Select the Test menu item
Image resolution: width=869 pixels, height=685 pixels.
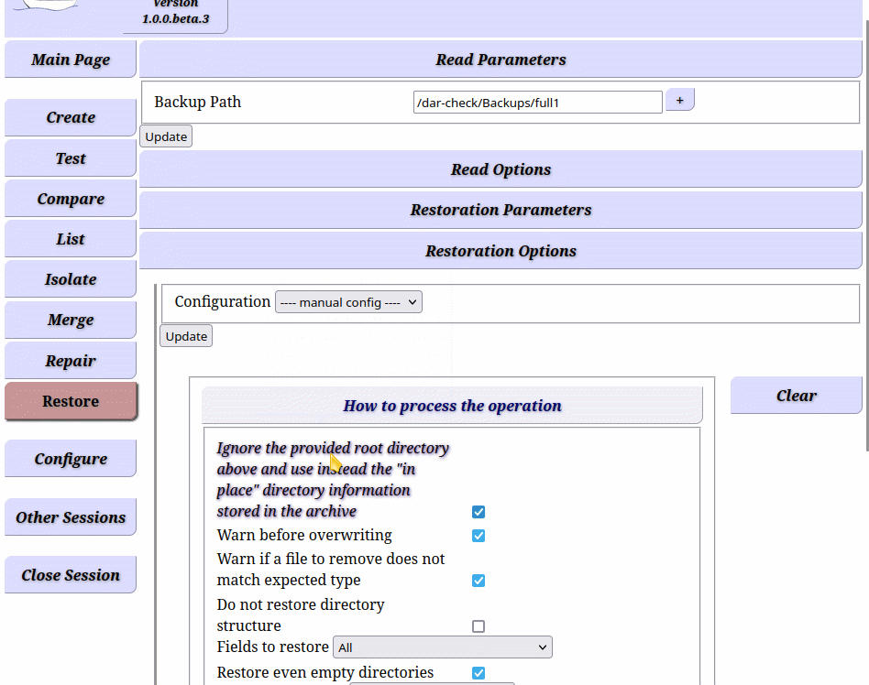pyautogui.click(x=71, y=158)
